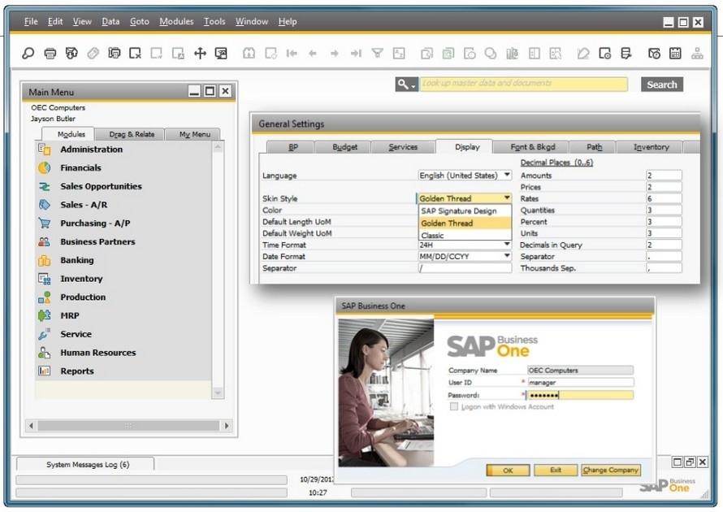The width and height of the screenshot is (723, 512).
Task: Click the Change Company button
Action: point(610,470)
